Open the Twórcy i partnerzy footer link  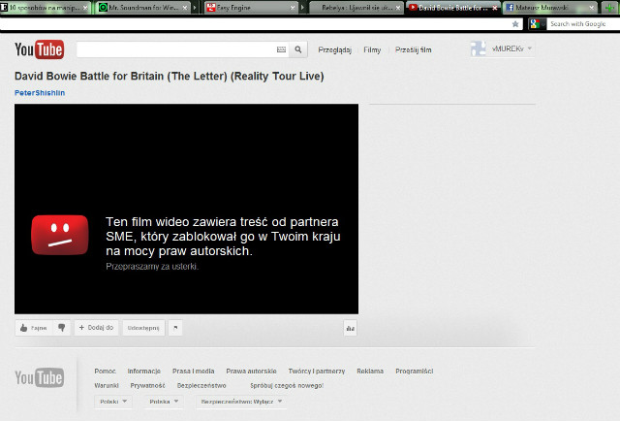tap(317, 372)
